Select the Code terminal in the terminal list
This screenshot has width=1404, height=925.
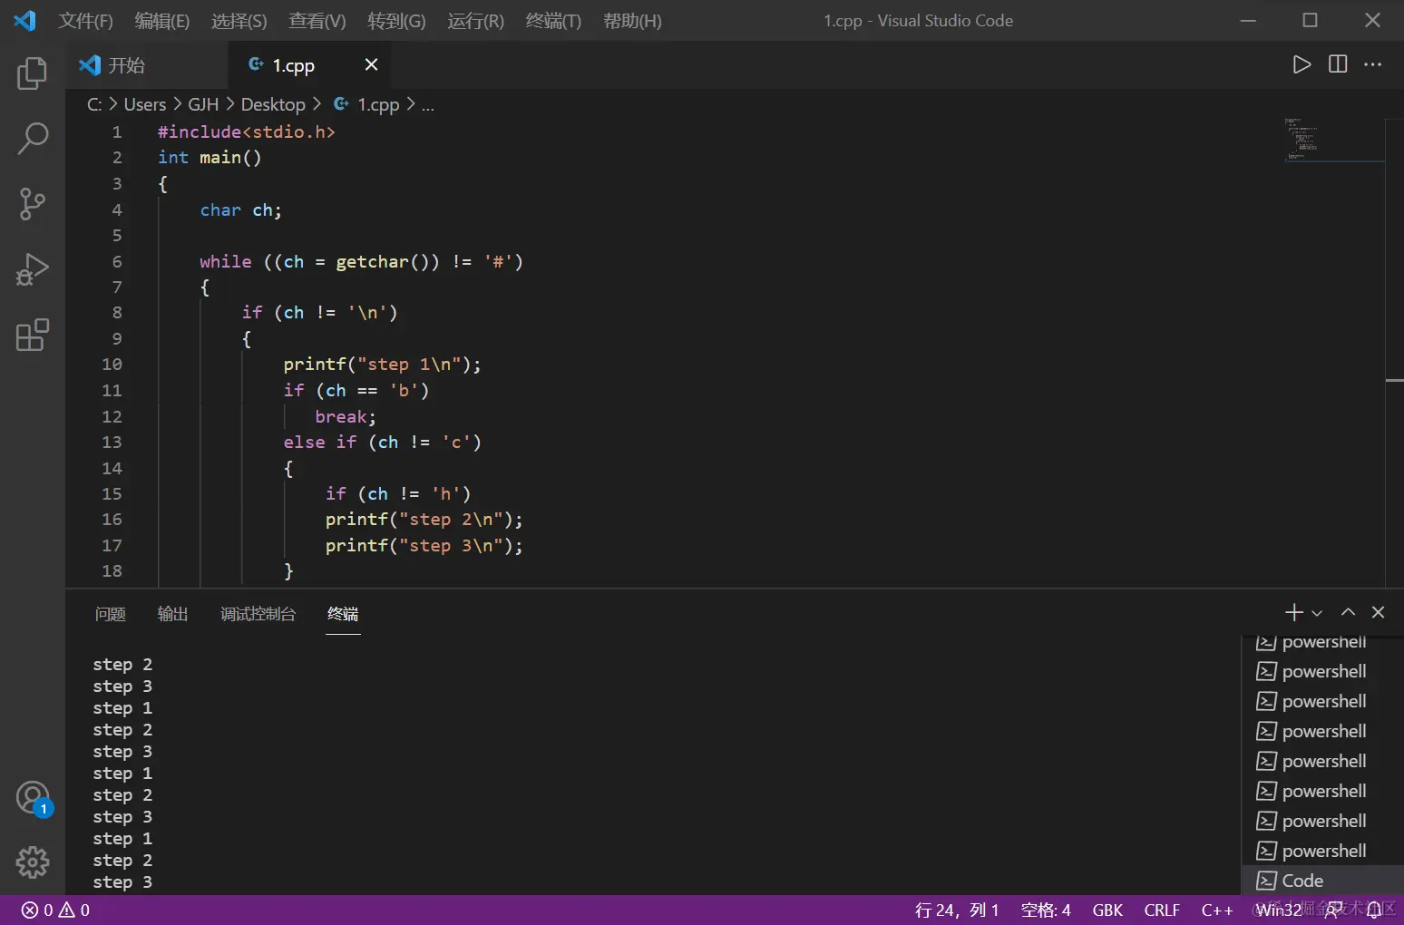(x=1321, y=881)
